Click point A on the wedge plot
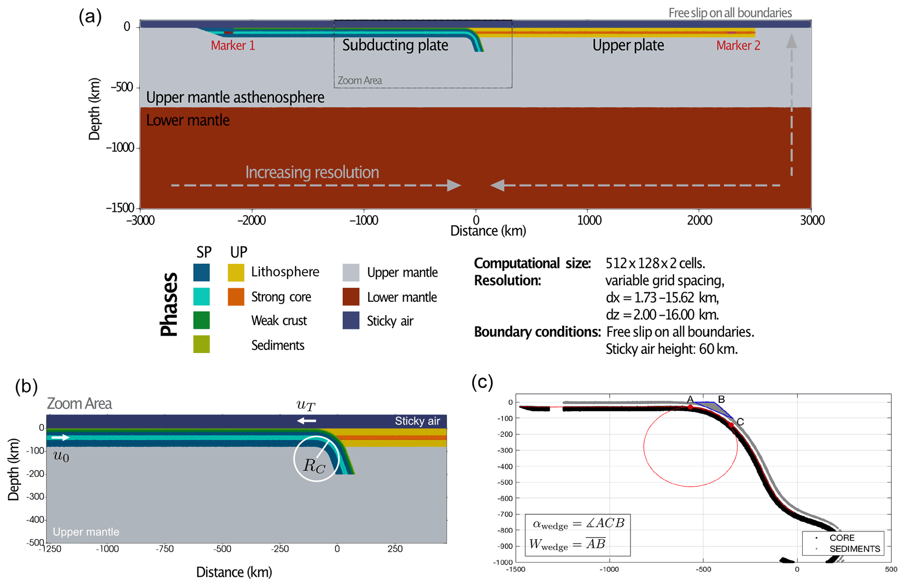The image size is (905, 587). click(690, 407)
